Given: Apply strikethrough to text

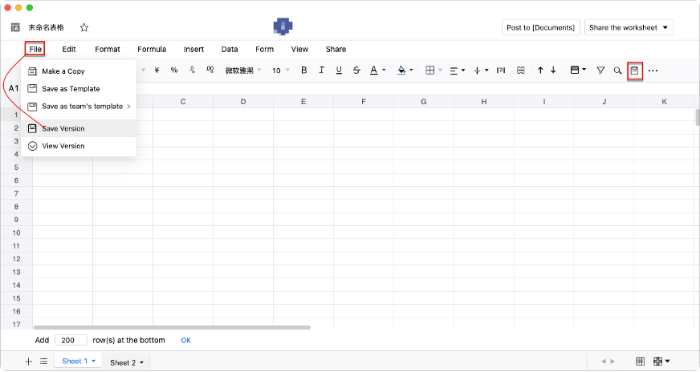Looking at the screenshot, I should pos(356,71).
